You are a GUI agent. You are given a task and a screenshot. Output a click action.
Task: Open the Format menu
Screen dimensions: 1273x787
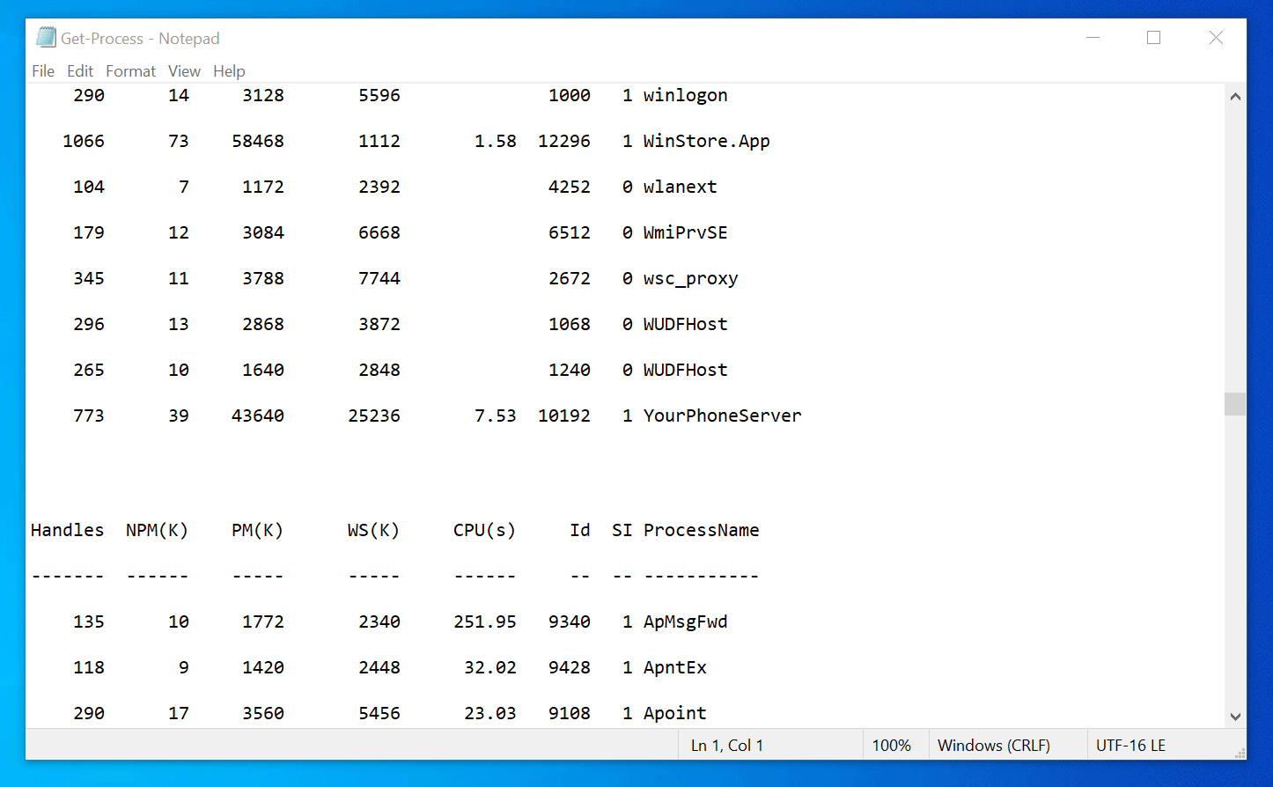click(130, 71)
